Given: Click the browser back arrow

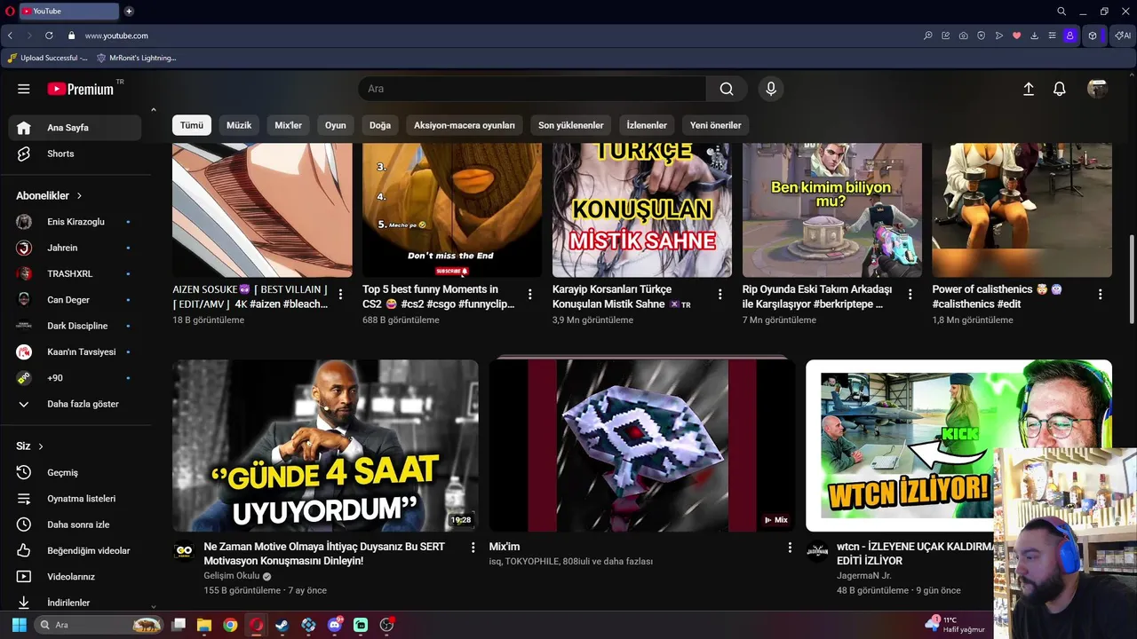Looking at the screenshot, I should point(10,35).
